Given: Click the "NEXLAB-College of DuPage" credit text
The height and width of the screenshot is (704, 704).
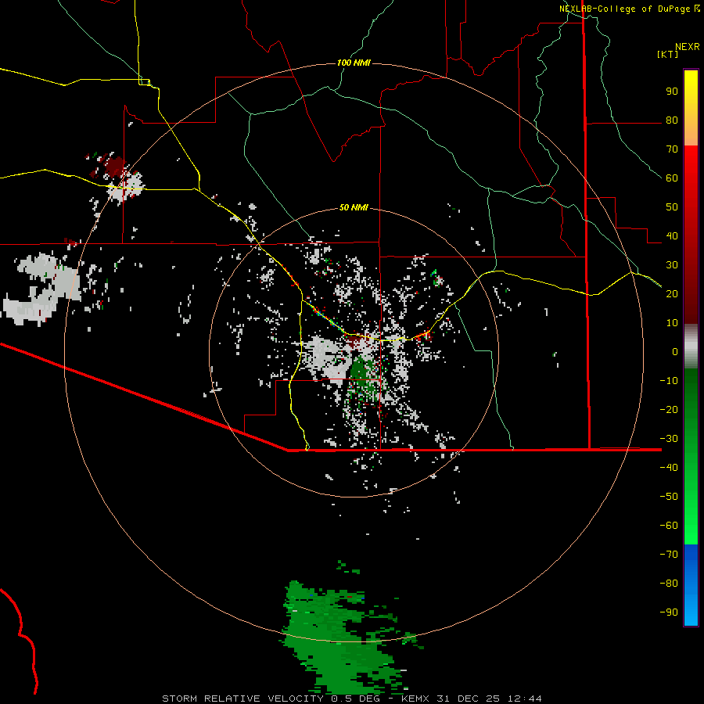Looking at the screenshot, I should click(x=624, y=9).
